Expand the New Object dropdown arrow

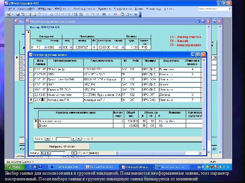tap(131, 14)
